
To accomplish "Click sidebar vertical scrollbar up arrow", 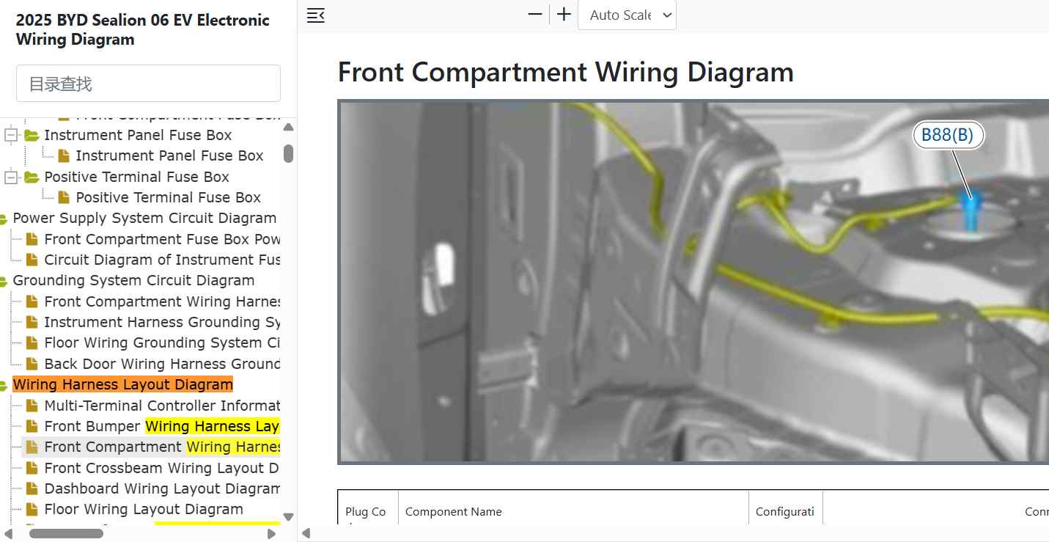I will pos(288,128).
